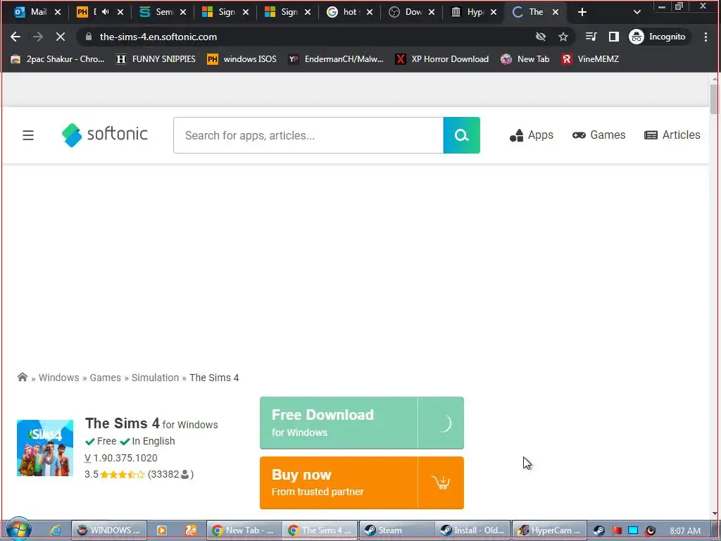Open the WINDOWS taskbar window
This screenshot has width=721, height=541.
tap(109, 530)
